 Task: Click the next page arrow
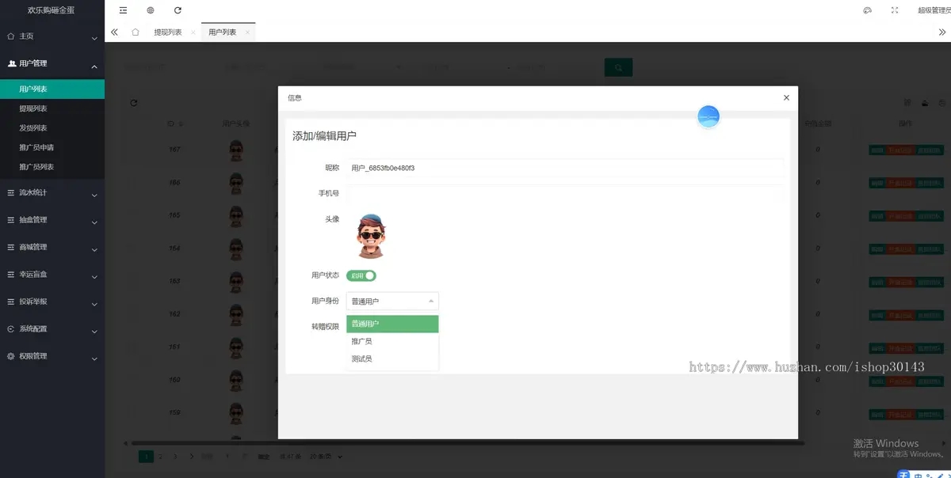click(x=193, y=456)
